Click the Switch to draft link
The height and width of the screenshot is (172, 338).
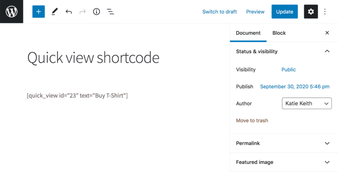pyautogui.click(x=219, y=12)
